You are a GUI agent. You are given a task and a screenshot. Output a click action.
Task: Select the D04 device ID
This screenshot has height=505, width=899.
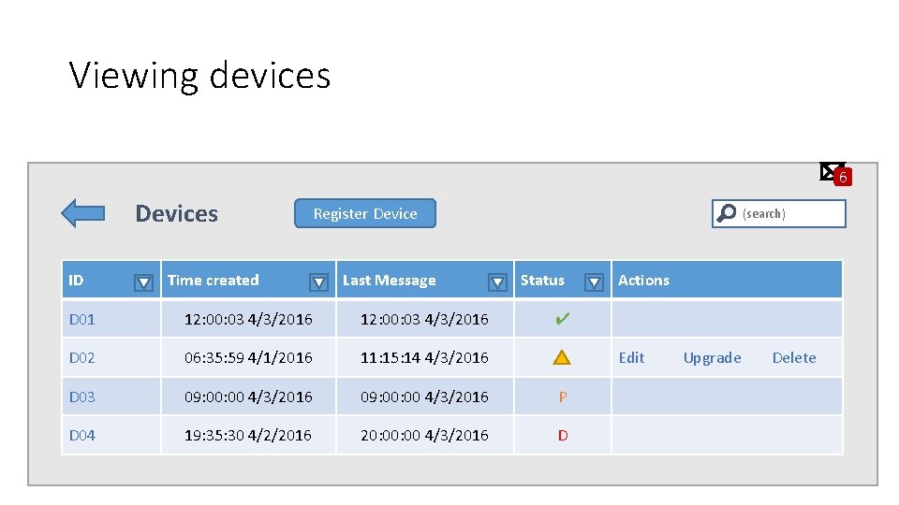coord(82,436)
